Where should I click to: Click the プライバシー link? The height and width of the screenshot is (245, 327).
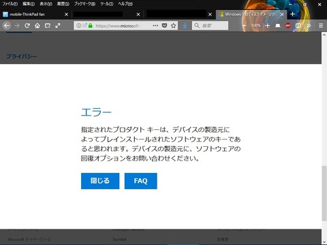(22, 56)
